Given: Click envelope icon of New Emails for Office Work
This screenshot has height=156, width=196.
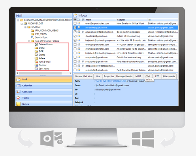Looking at the screenshot, I should tap(79, 23).
